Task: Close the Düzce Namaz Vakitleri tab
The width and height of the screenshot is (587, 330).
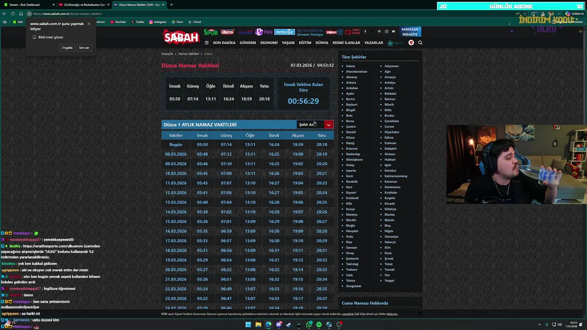Action: [163, 5]
